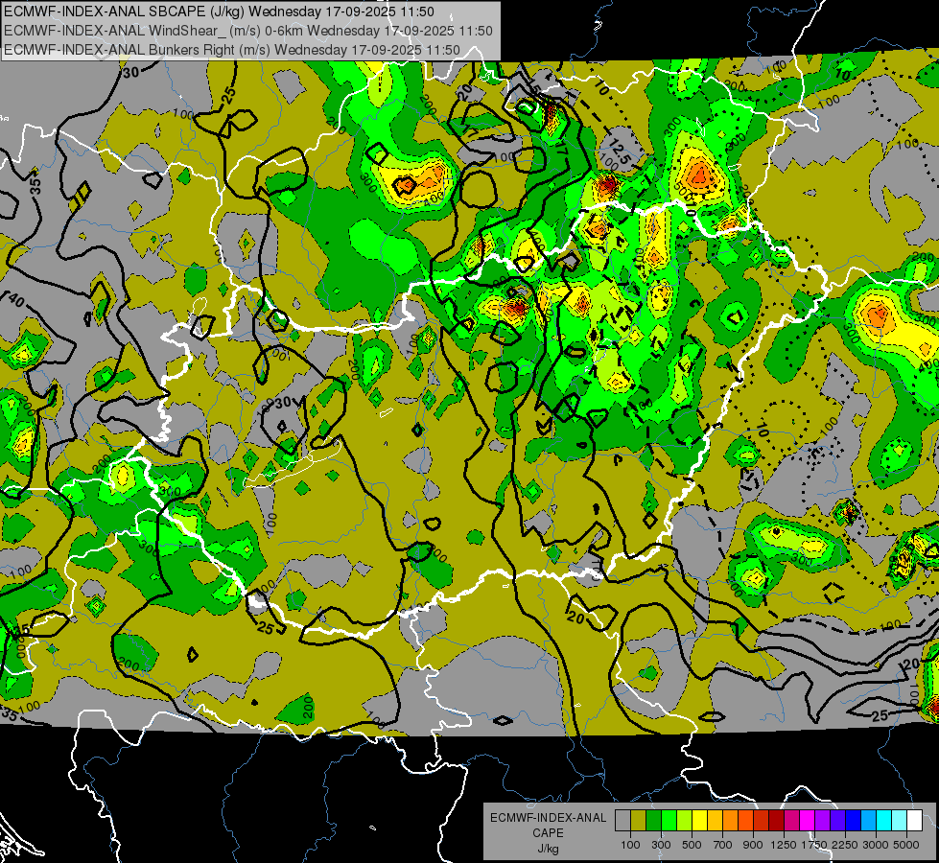
Task: Click the pure blue legend swatch
Action: click(x=854, y=820)
